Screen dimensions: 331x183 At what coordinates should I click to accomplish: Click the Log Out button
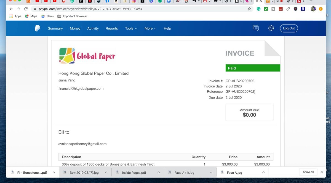pos(289,28)
